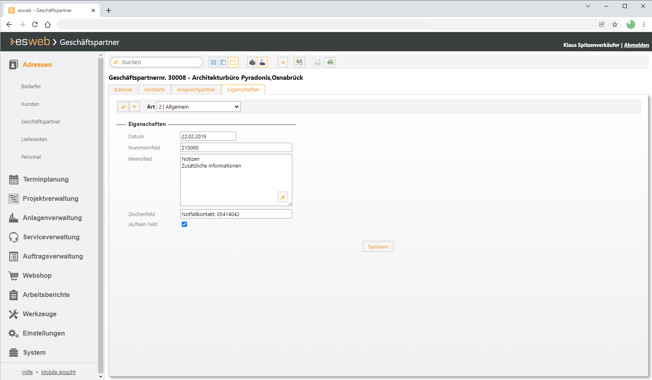Screen dimensions: 652x380
Task: Undo changes with orange arrow icon
Action: click(135, 107)
